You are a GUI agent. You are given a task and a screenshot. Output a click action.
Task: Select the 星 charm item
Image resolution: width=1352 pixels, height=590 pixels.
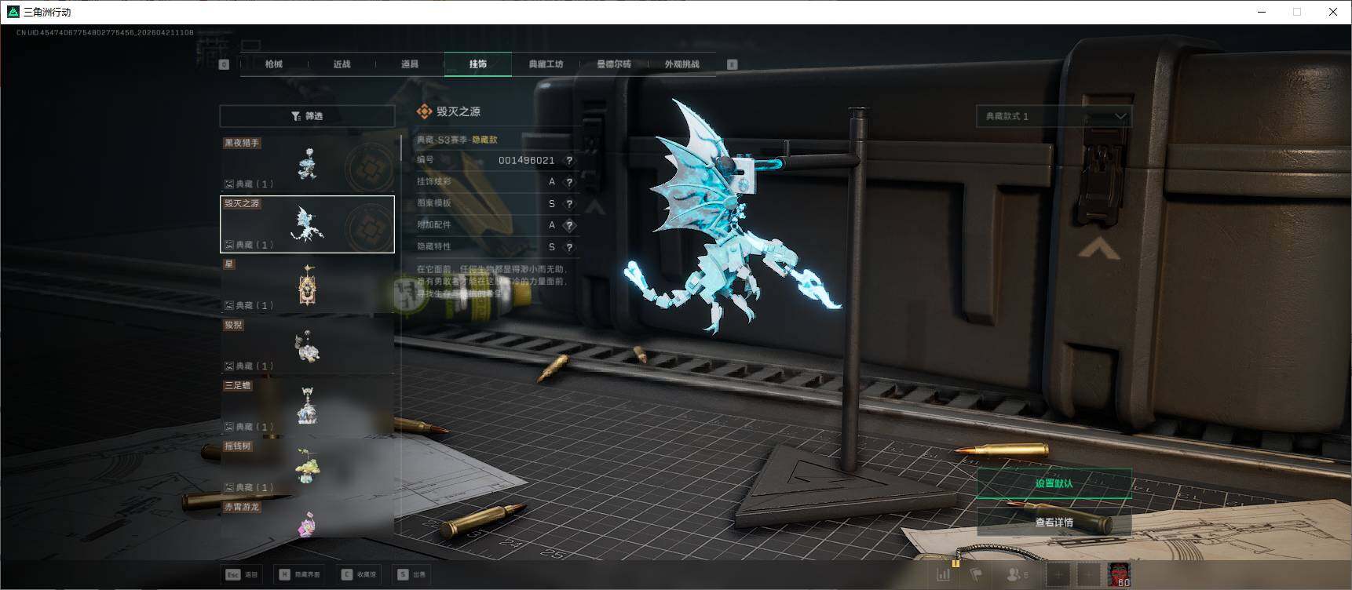[307, 285]
